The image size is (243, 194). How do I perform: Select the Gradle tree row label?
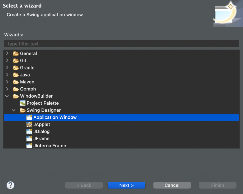(x=27, y=68)
